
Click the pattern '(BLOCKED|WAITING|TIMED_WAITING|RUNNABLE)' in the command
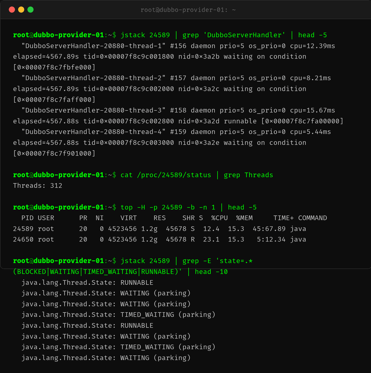[x=96, y=272]
